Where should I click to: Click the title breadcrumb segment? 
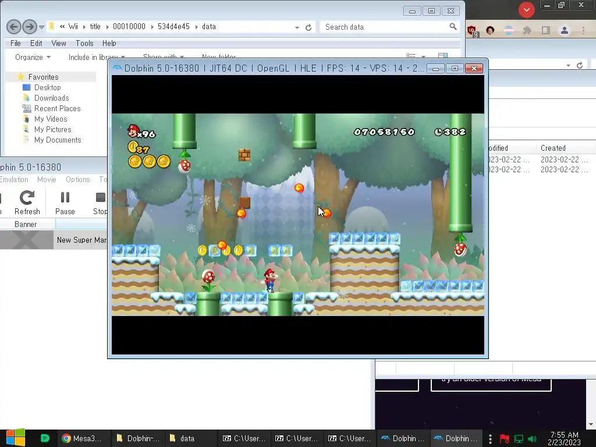tap(95, 27)
